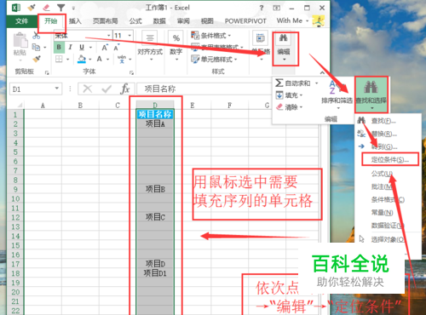Toggle underline formatting
Image resolution: width=426 pixels, height=315 pixels.
pyautogui.click(x=82, y=48)
